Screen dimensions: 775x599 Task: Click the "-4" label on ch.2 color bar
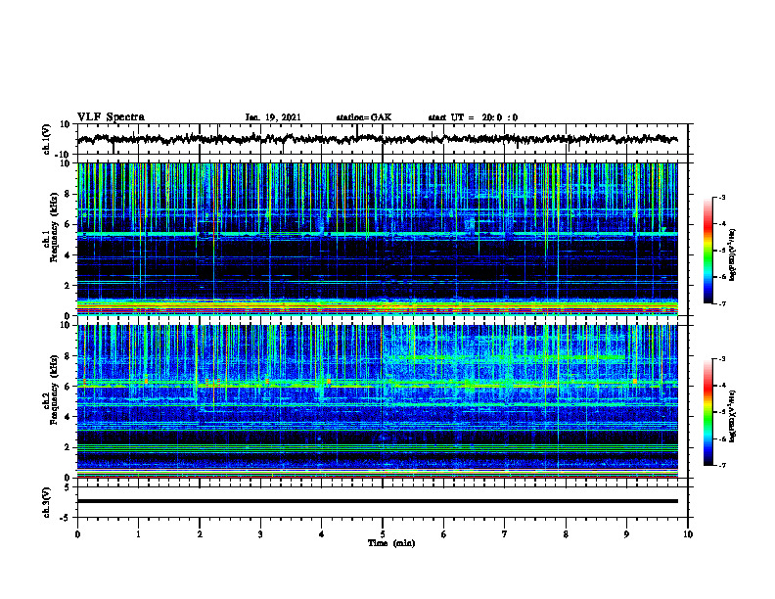pos(722,386)
